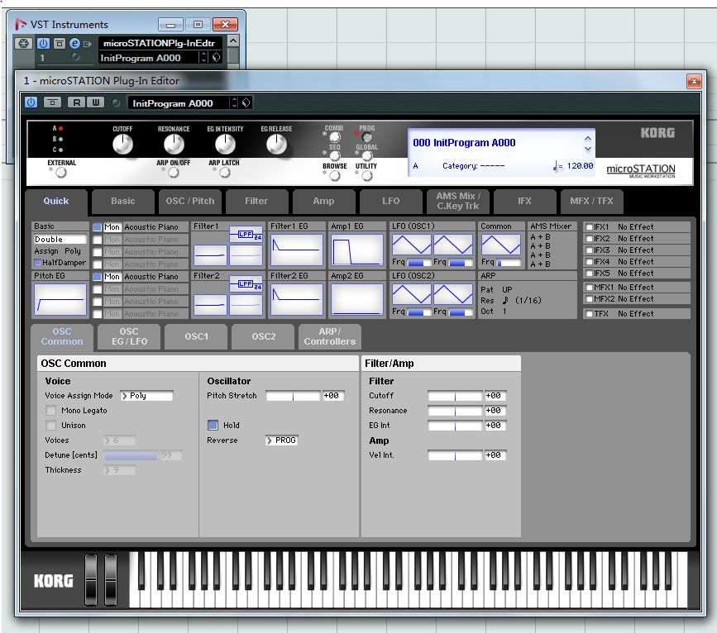Click the pitch bend wheel
This screenshot has width=717, height=633.
tap(91, 579)
